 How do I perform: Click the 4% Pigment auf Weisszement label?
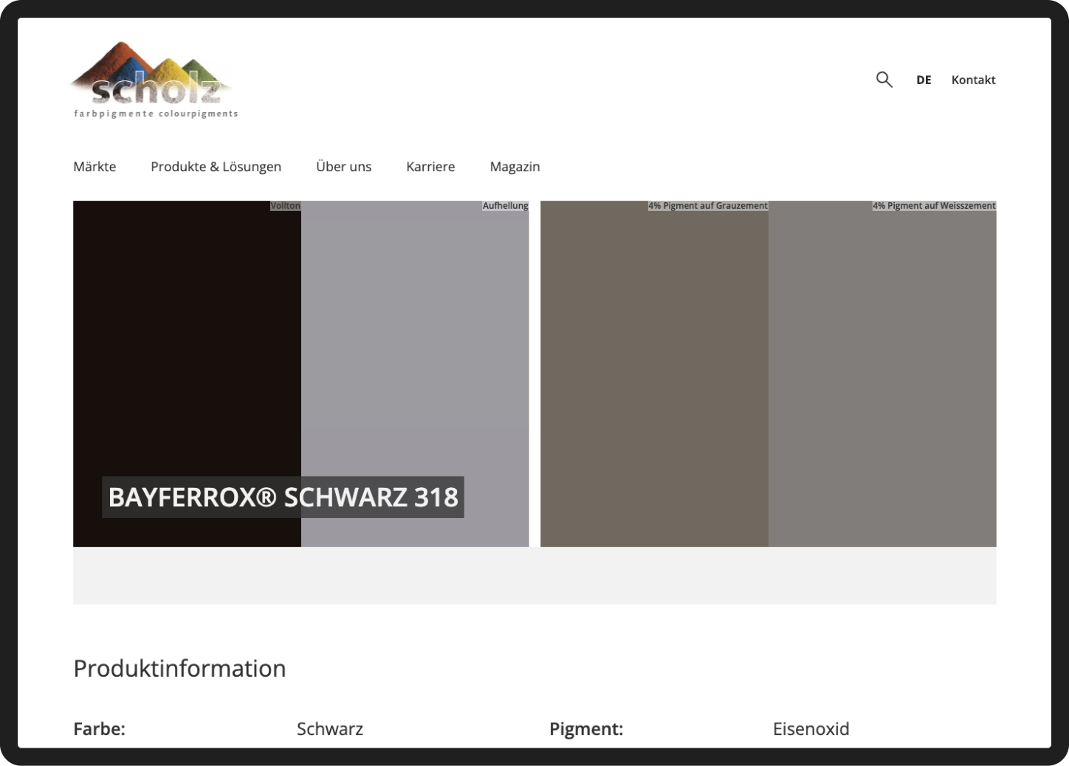pos(934,206)
